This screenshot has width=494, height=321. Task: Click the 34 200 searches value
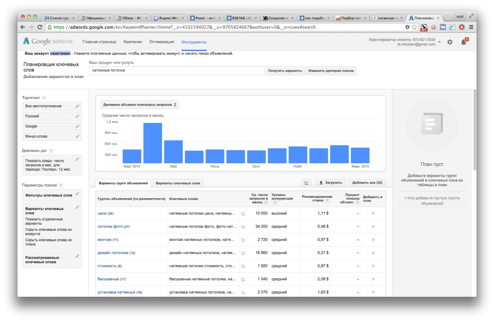click(x=261, y=227)
